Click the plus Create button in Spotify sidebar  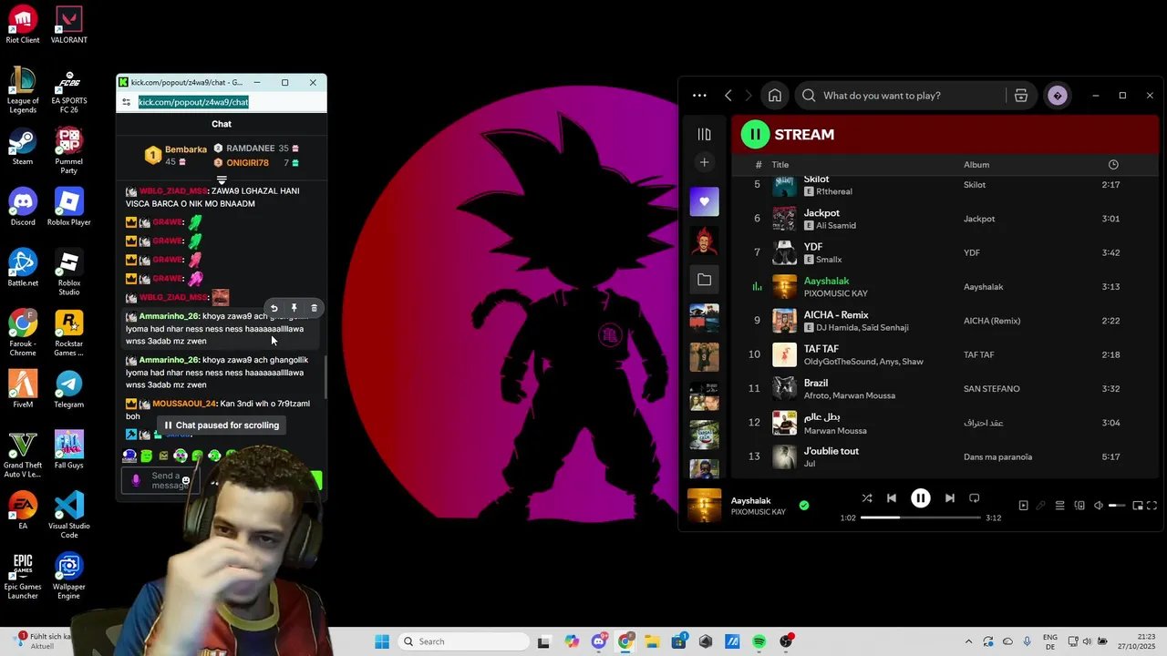704,162
